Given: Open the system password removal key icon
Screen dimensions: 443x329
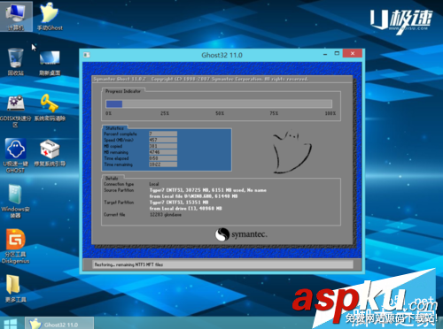Looking at the screenshot, I should [x=50, y=108].
